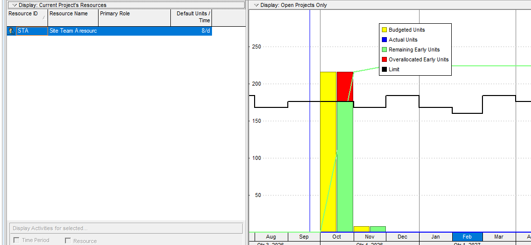The width and height of the screenshot is (531, 245).
Task: Select Nov on the timescale
Action: tap(370, 237)
